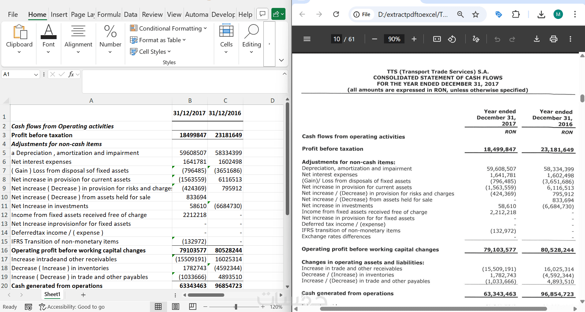Print the PDF document
The width and height of the screenshot is (585, 312).
[553, 39]
